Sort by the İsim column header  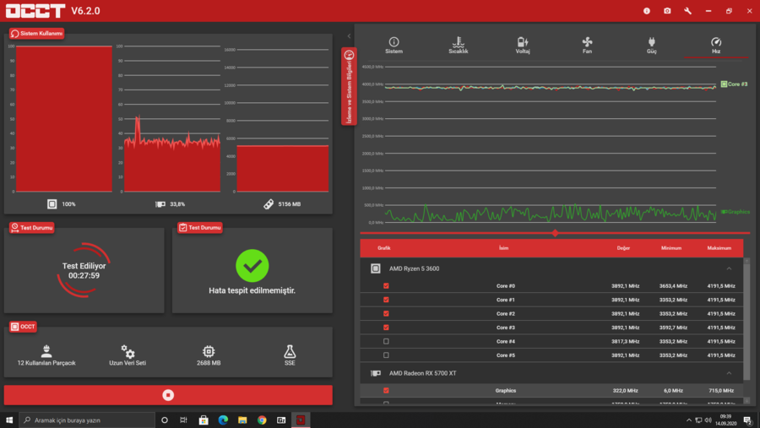pos(503,248)
